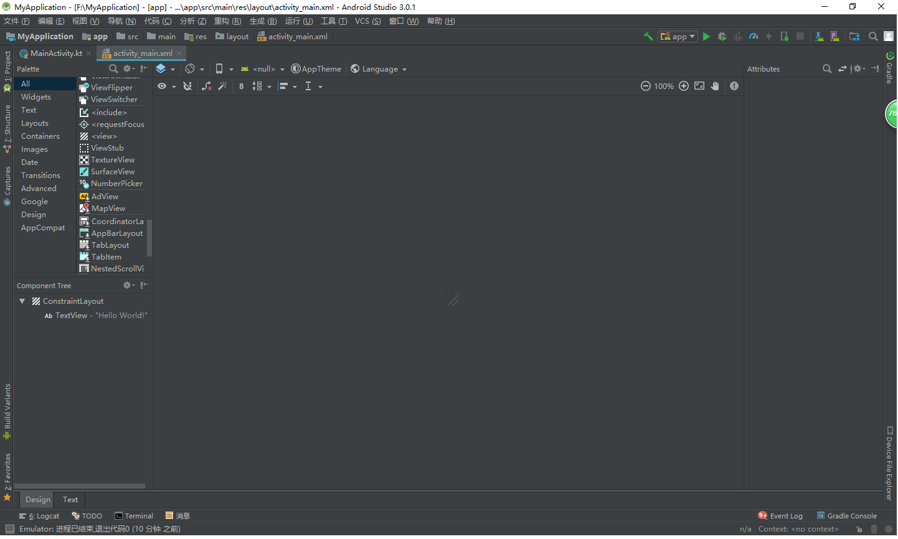Start debugging the app with bug icon
The image size is (898, 539).
722,37
